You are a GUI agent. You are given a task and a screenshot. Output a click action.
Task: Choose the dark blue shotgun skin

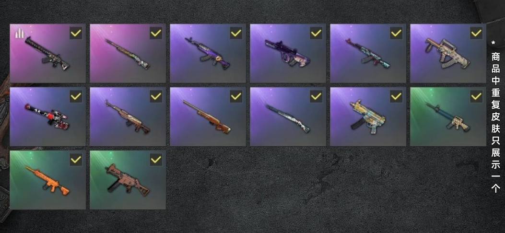pos(288,116)
